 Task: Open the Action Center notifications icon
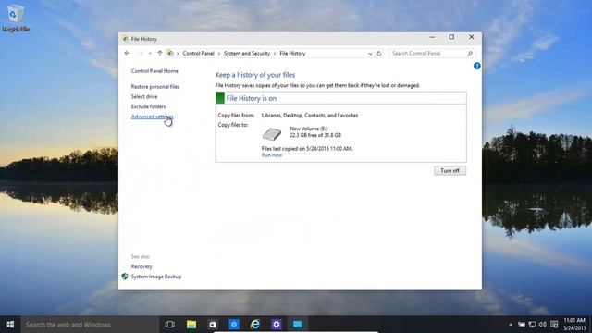(554, 325)
